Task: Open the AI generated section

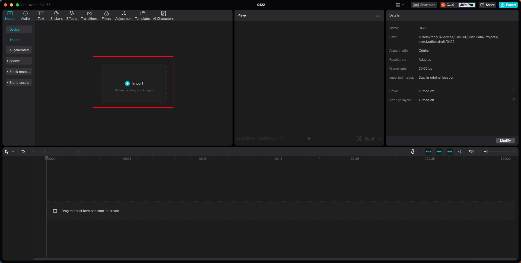Action: [18, 50]
